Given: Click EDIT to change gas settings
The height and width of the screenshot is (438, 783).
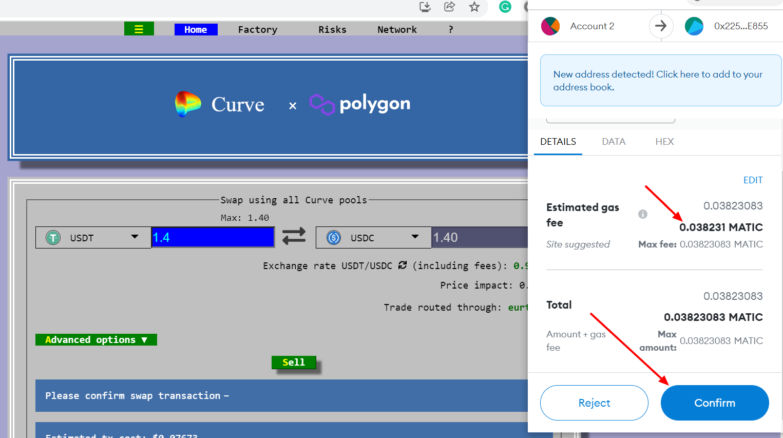Looking at the screenshot, I should coord(753,180).
